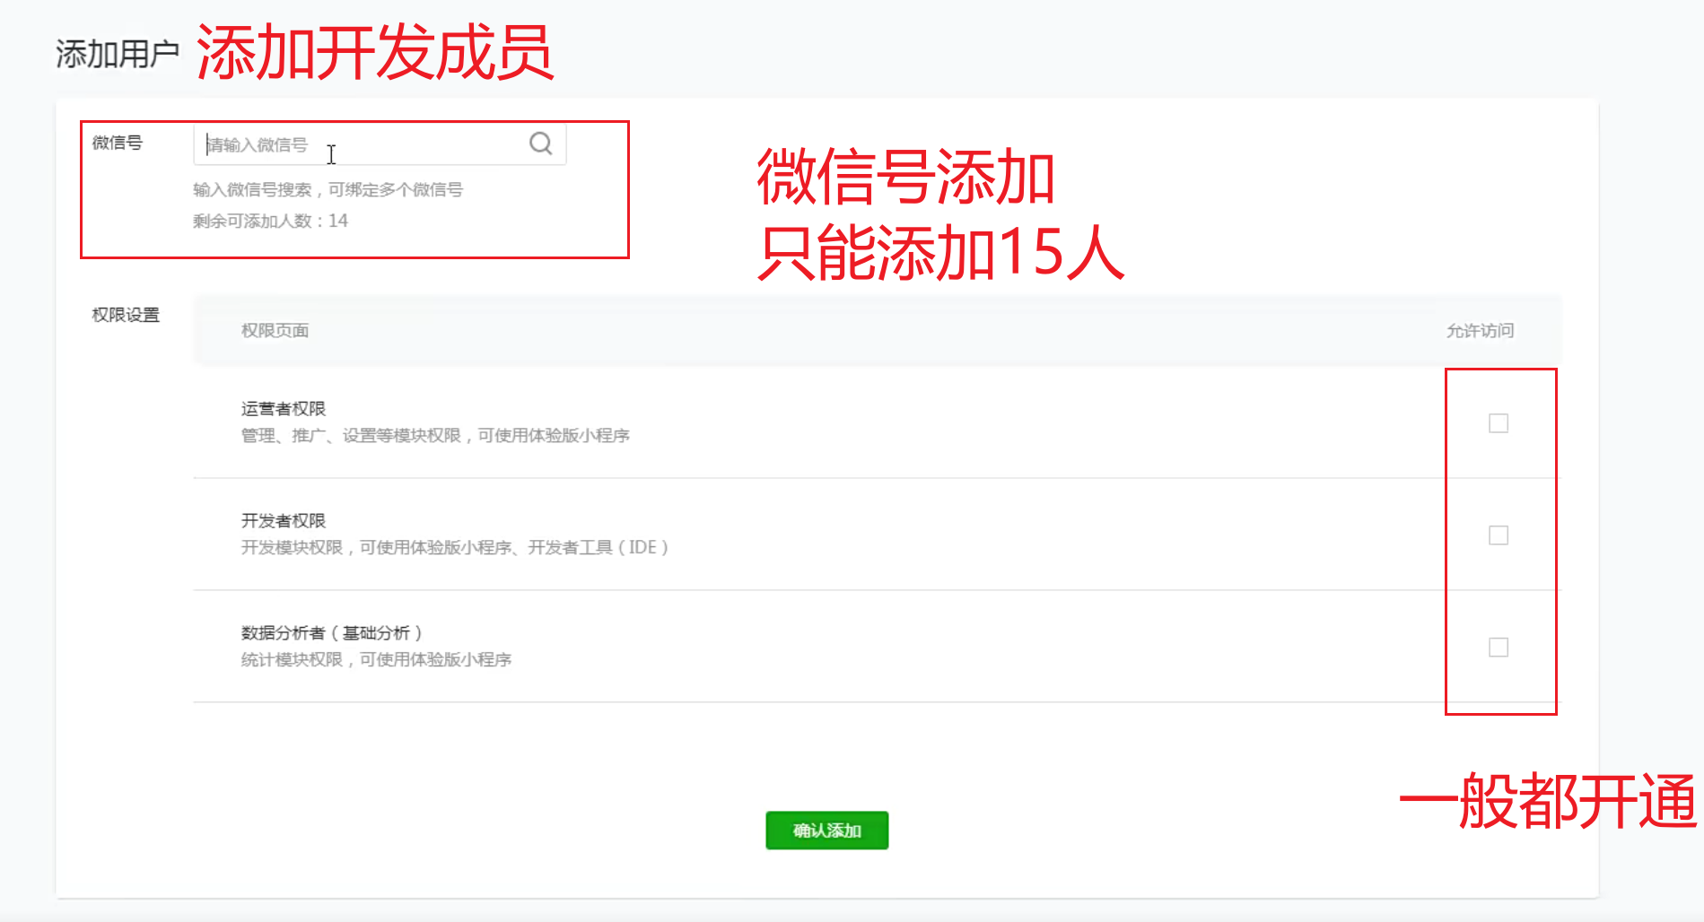This screenshot has height=922, width=1704.
Task: Click the 开发者工具（IDE）description text
Action: point(454,548)
